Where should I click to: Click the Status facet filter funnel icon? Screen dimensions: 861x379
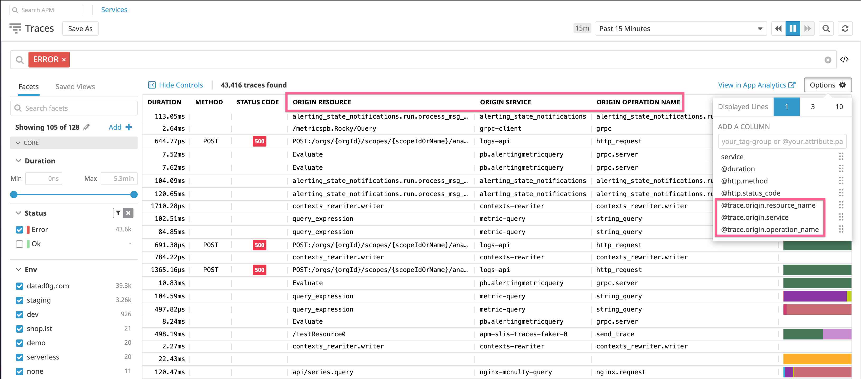(x=118, y=213)
